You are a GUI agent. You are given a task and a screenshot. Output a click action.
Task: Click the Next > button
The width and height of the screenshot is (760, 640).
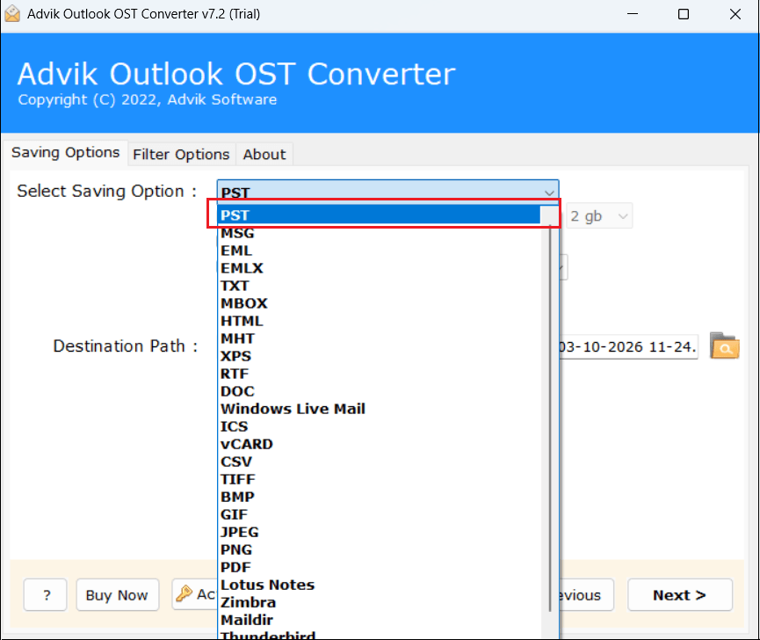coord(679,595)
